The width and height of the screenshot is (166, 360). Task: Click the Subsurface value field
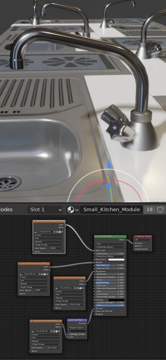pyautogui.click(x=110, y=254)
